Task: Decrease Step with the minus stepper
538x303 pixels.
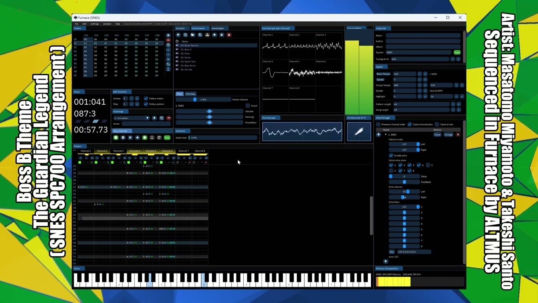Action: point(132,104)
